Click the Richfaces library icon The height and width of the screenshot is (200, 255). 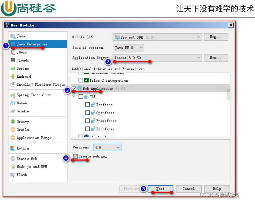pos(93,129)
